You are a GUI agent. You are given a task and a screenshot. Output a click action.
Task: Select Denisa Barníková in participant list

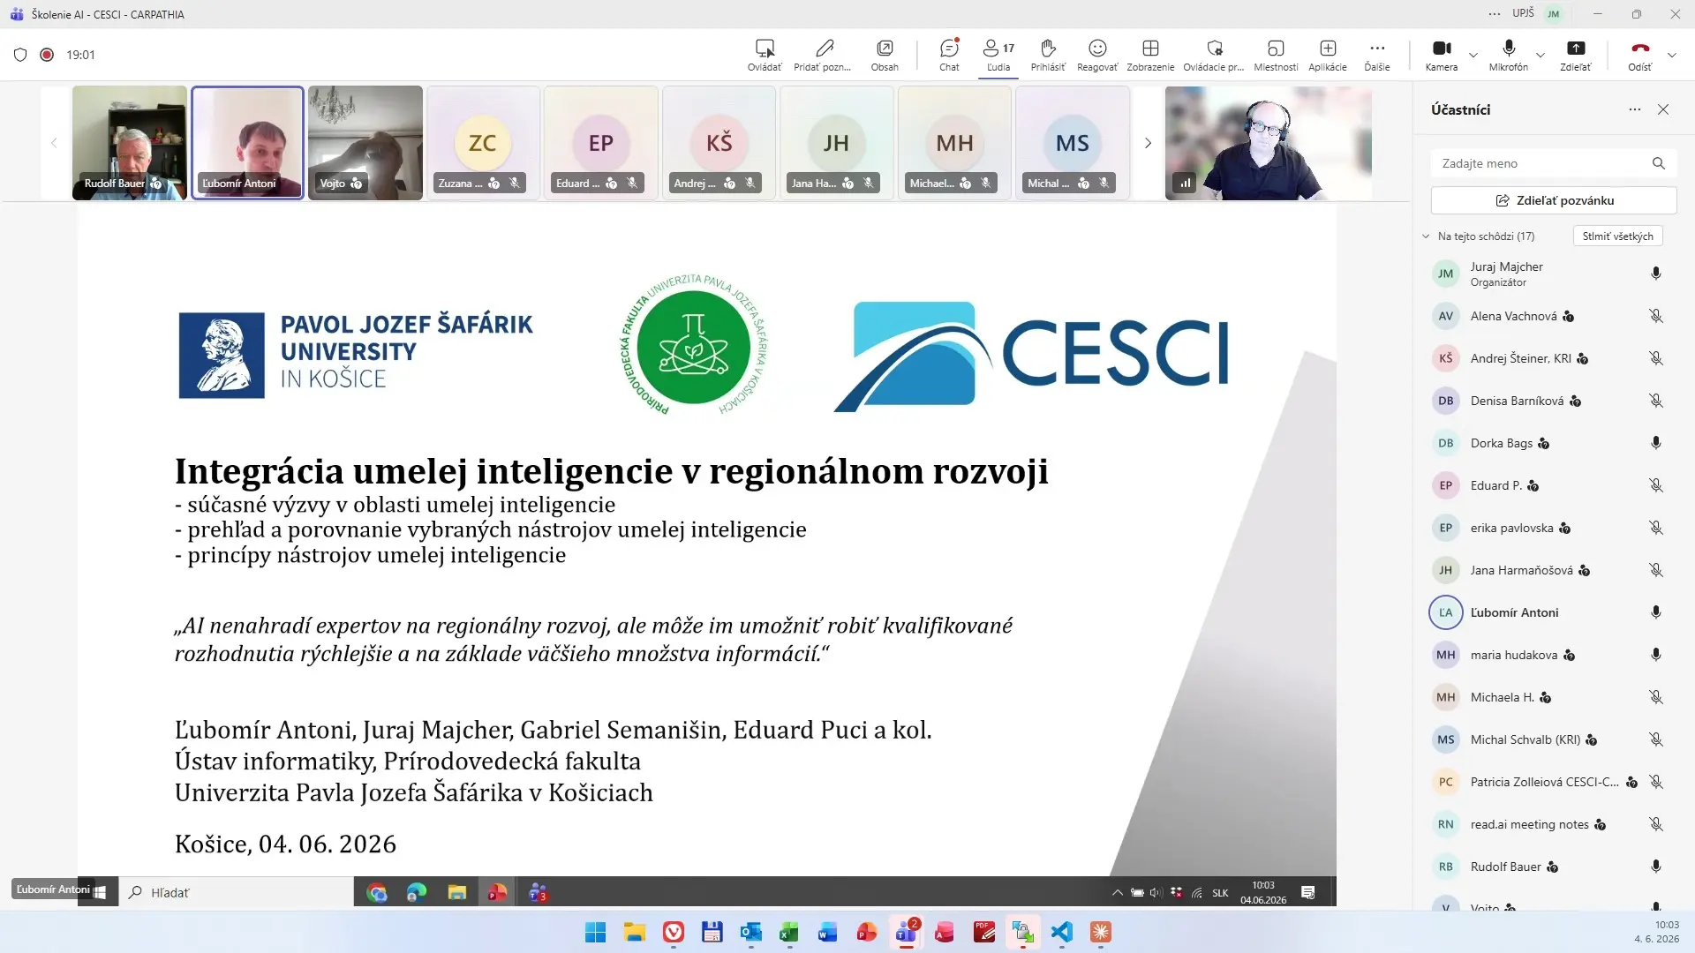coord(1552,401)
